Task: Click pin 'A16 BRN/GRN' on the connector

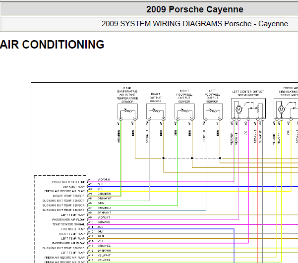Action: [x=99, y=251]
